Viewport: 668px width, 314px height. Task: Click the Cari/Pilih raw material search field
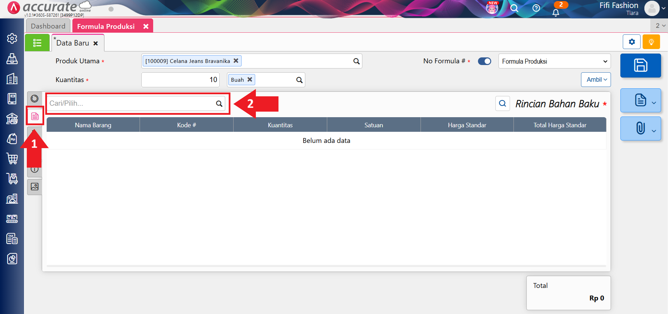click(x=132, y=103)
